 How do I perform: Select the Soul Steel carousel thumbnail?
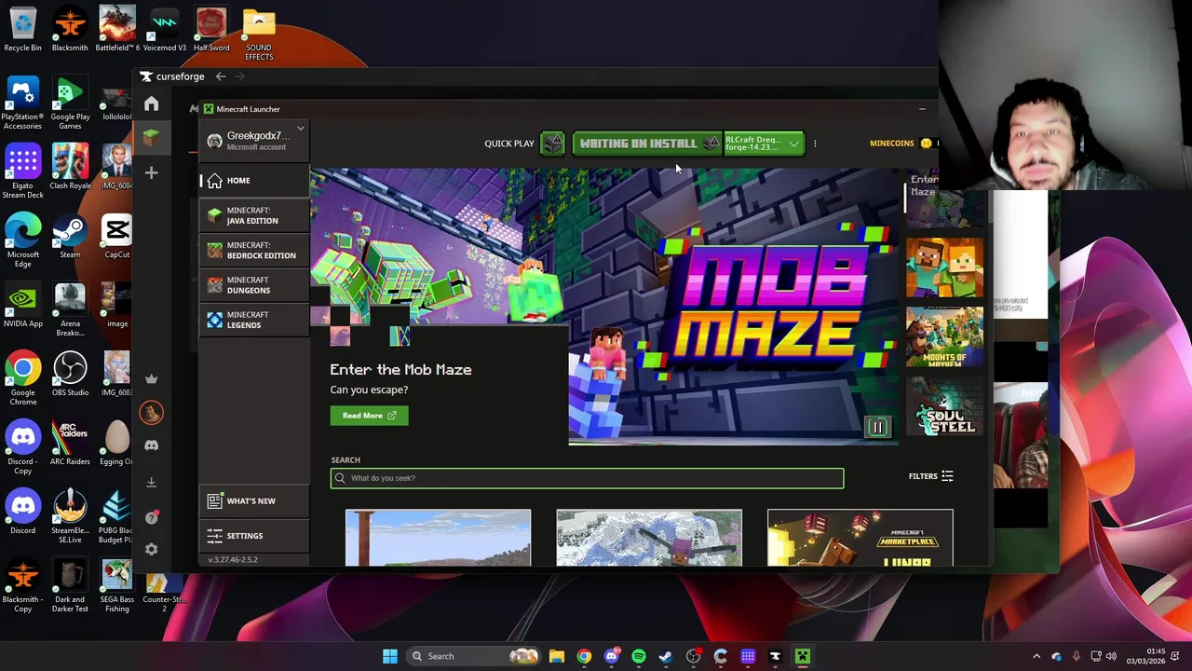point(944,406)
